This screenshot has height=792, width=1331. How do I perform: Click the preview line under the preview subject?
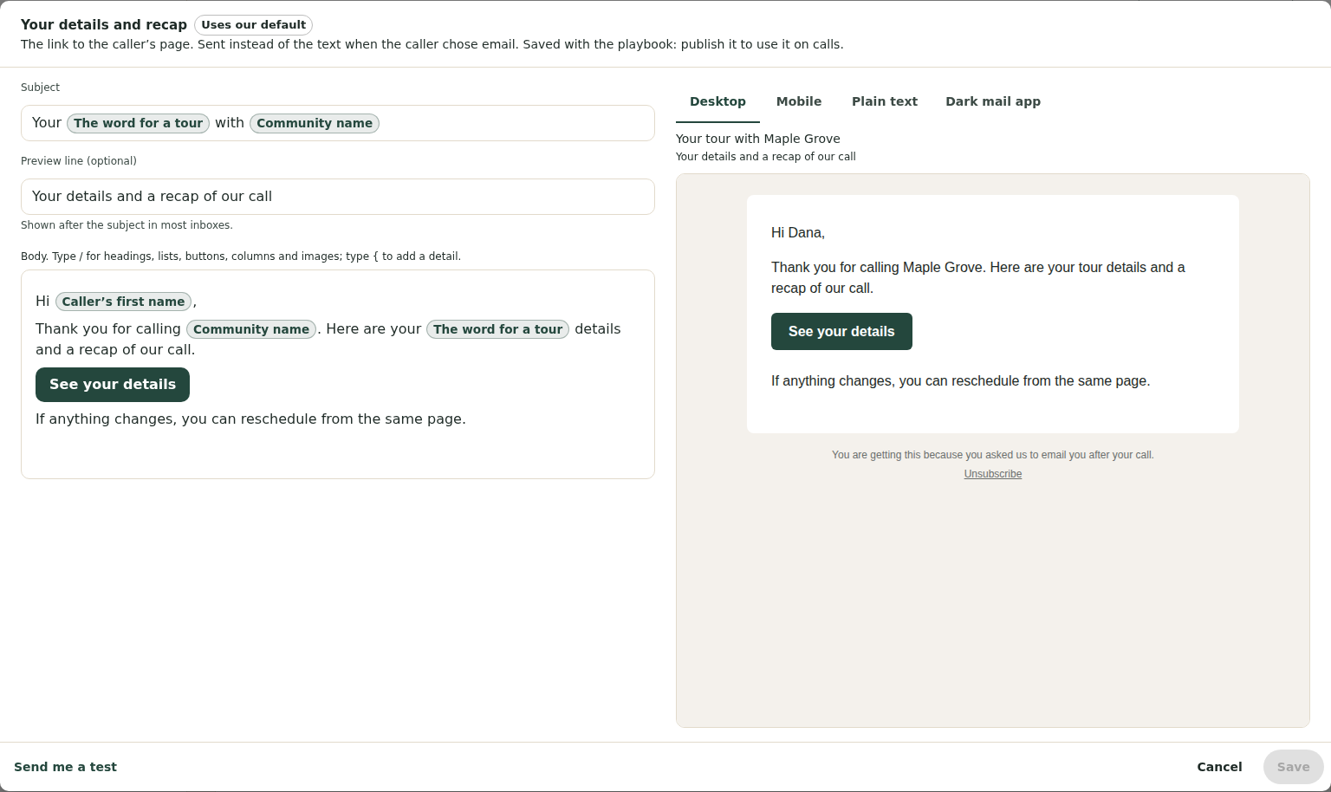(766, 157)
